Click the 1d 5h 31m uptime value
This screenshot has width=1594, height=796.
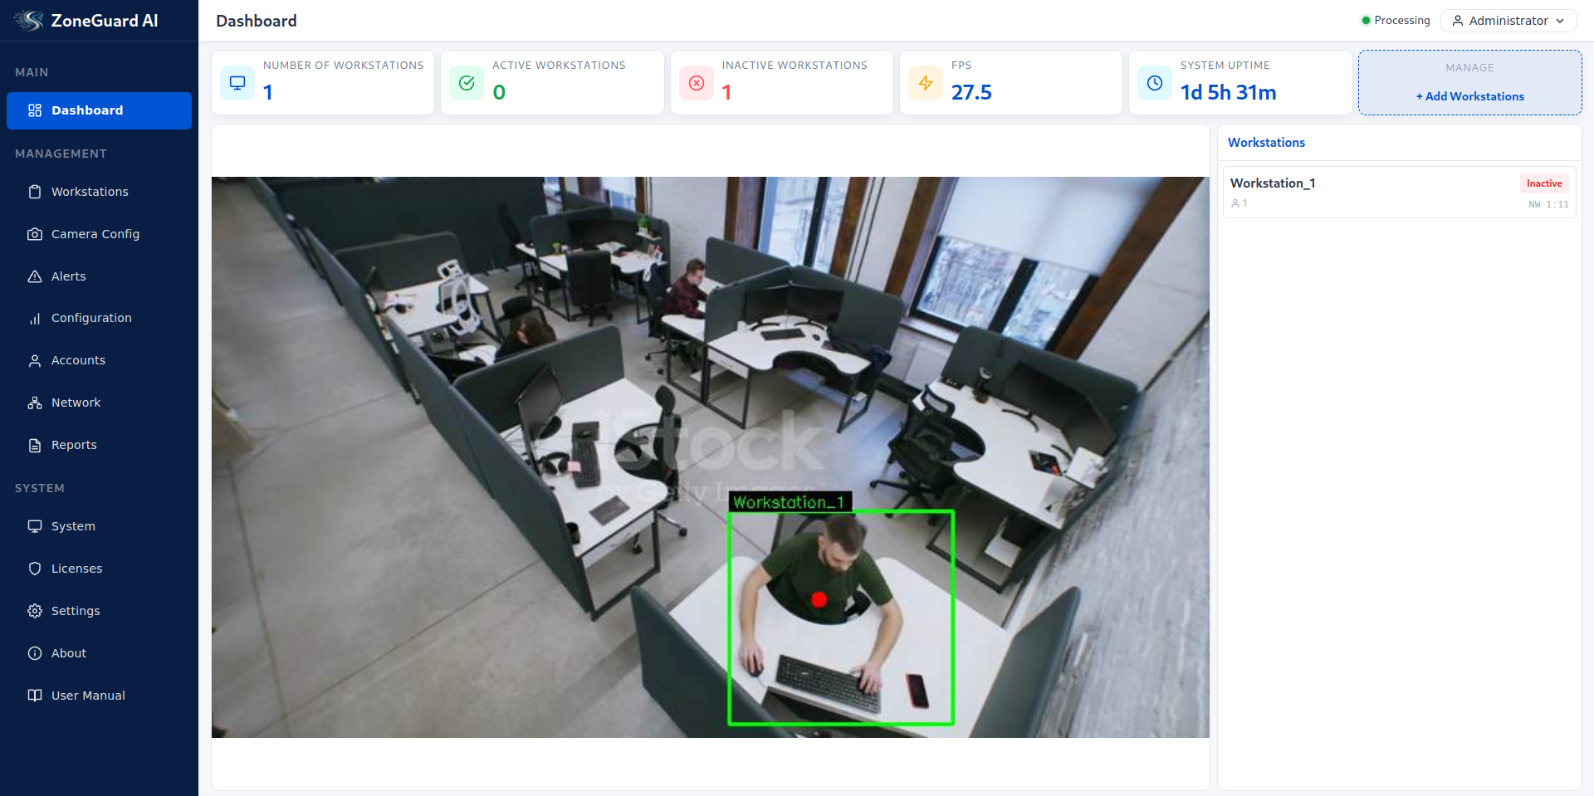1228,92
